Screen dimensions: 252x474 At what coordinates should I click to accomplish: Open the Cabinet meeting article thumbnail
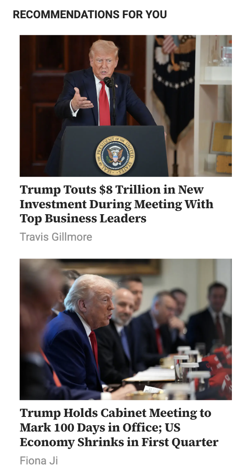[126, 329]
